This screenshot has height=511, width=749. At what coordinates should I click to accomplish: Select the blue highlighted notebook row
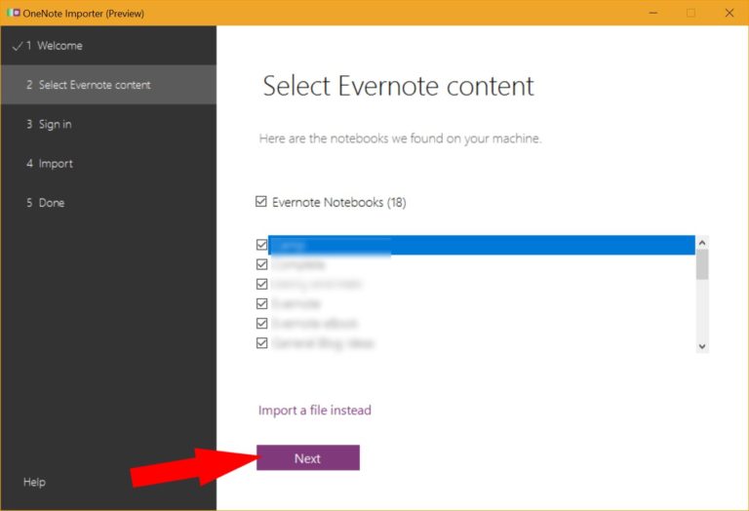pyautogui.click(x=482, y=245)
